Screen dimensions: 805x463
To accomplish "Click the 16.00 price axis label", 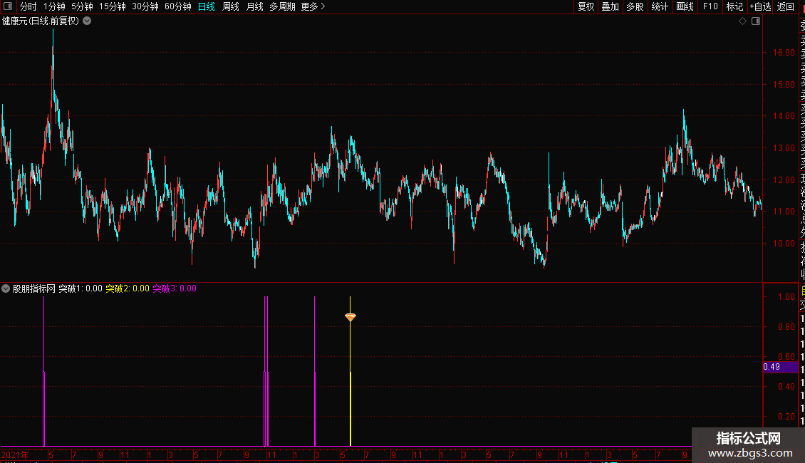I will click(x=784, y=53).
